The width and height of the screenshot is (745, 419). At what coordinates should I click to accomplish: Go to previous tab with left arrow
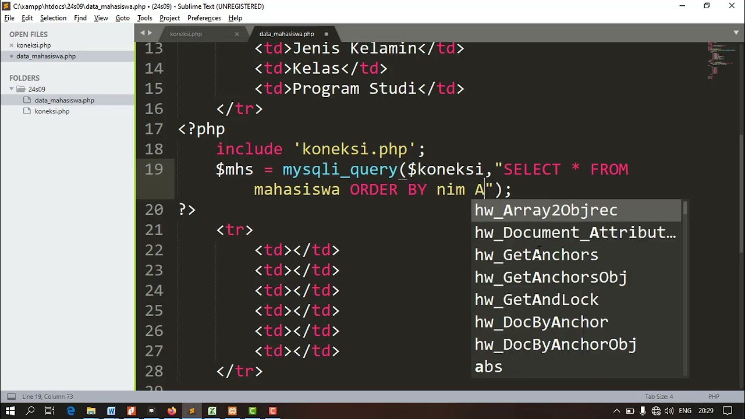click(x=143, y=33)
